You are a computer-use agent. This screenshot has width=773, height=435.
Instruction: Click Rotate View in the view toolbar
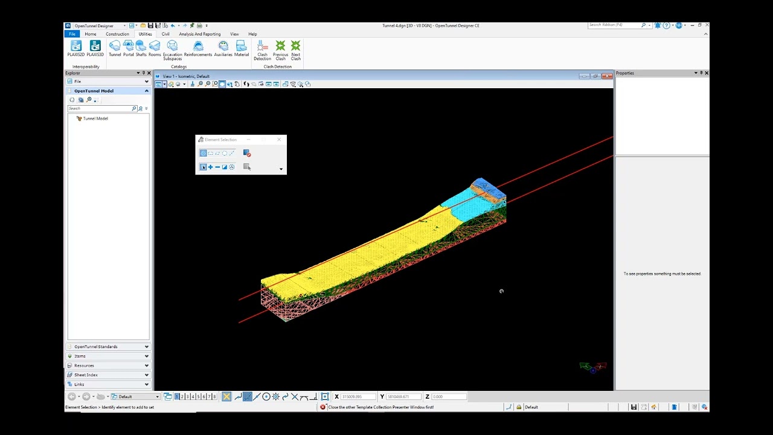click(x=229, y=84)
